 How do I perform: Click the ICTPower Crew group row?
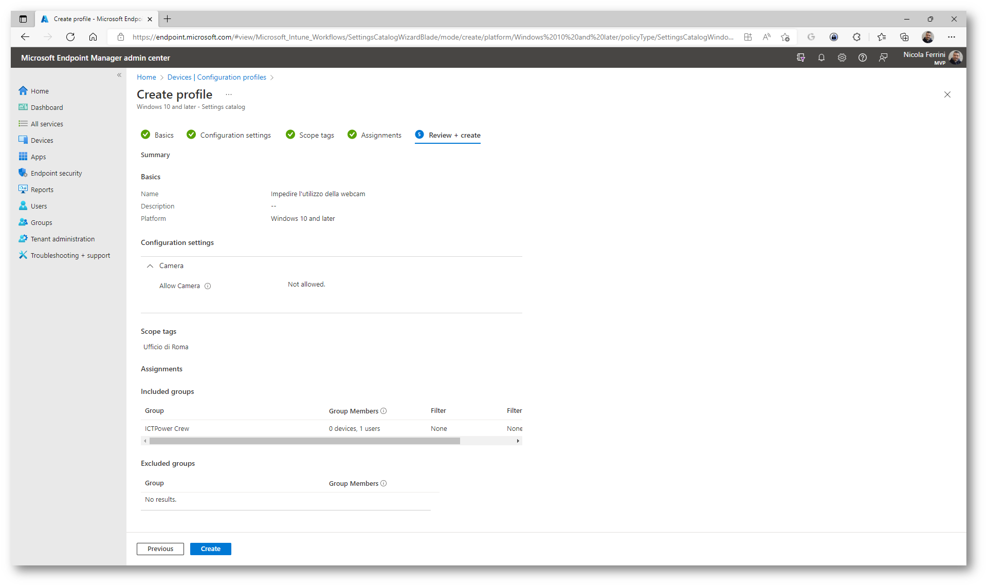(x=332, y=428)
